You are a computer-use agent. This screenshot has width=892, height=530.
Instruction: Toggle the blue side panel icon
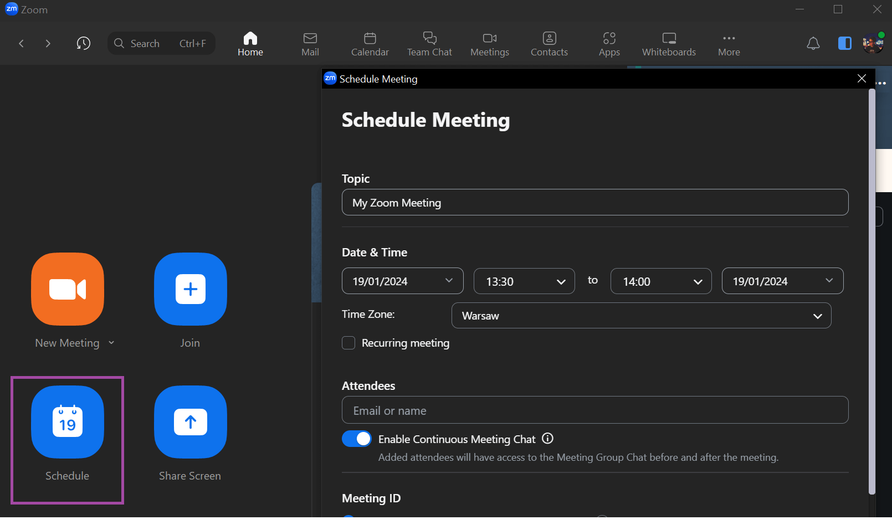pos(845,43)
